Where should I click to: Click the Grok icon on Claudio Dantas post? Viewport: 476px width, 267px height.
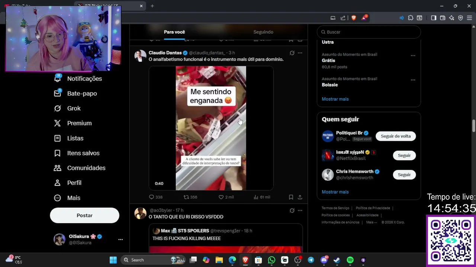click(292, 53)
